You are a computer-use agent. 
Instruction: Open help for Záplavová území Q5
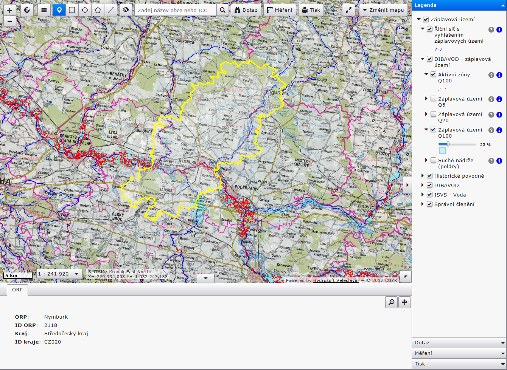click(491, 99)
